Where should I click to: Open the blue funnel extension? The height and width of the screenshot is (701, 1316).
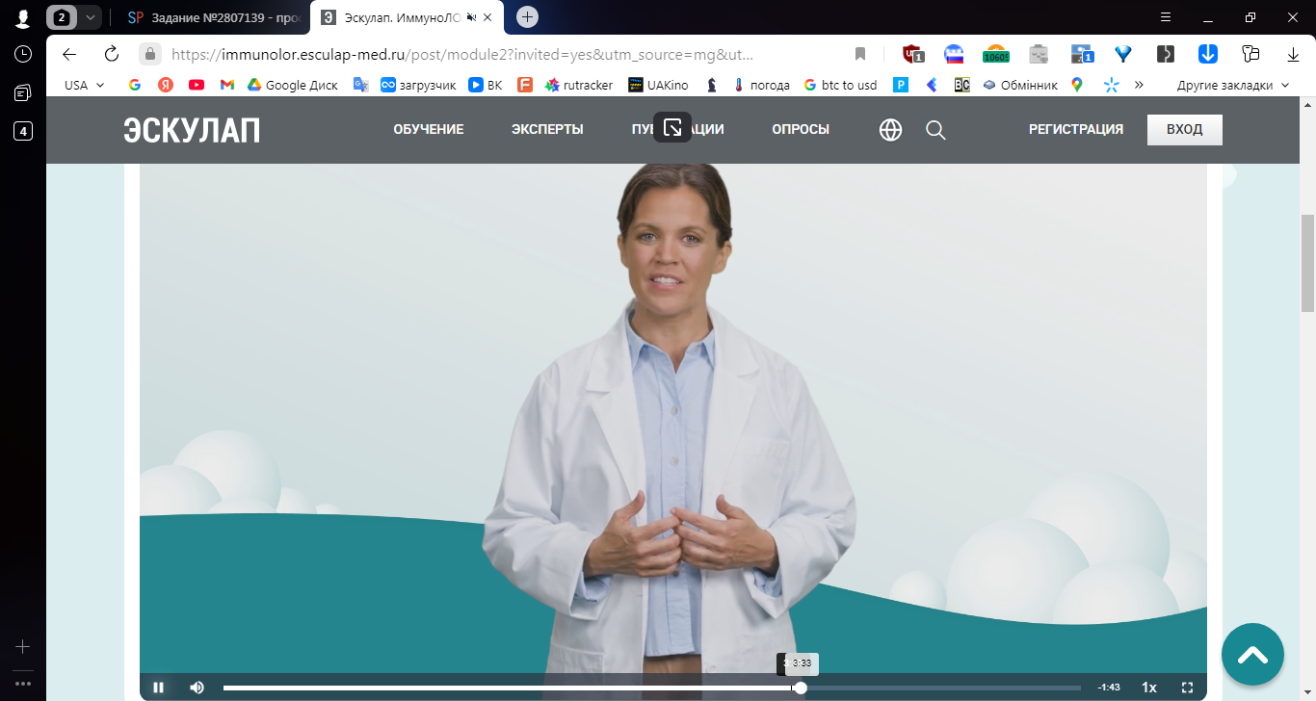point(1123,54)
